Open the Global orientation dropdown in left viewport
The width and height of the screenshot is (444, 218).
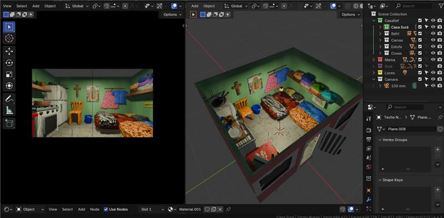[x=77, y=6]
